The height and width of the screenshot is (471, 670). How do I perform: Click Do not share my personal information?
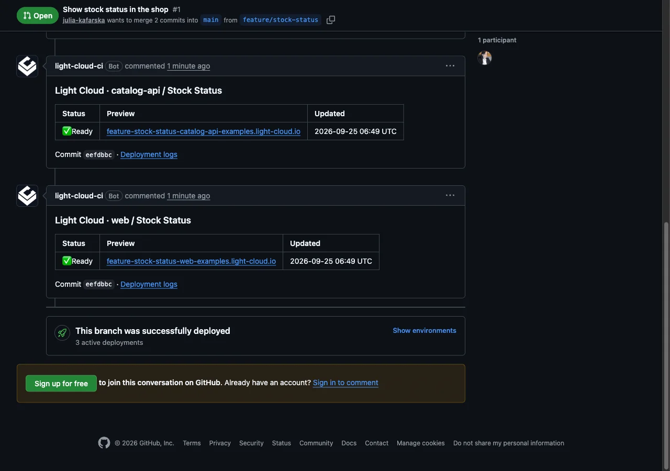pos(509,443)
